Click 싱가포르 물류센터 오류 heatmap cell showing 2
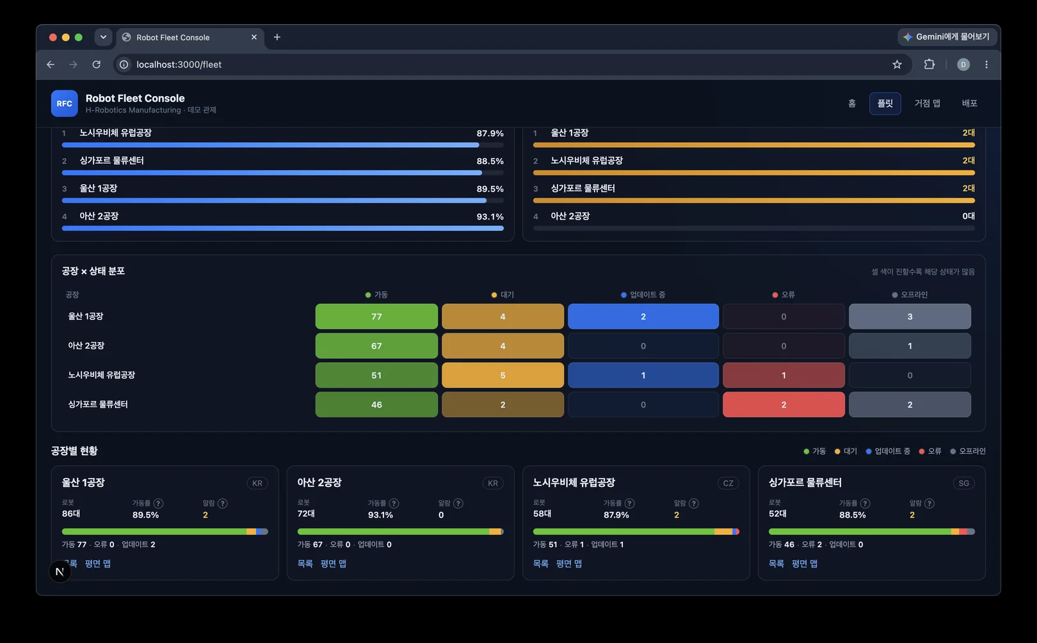1037x643 pixels. click(784, 405)
